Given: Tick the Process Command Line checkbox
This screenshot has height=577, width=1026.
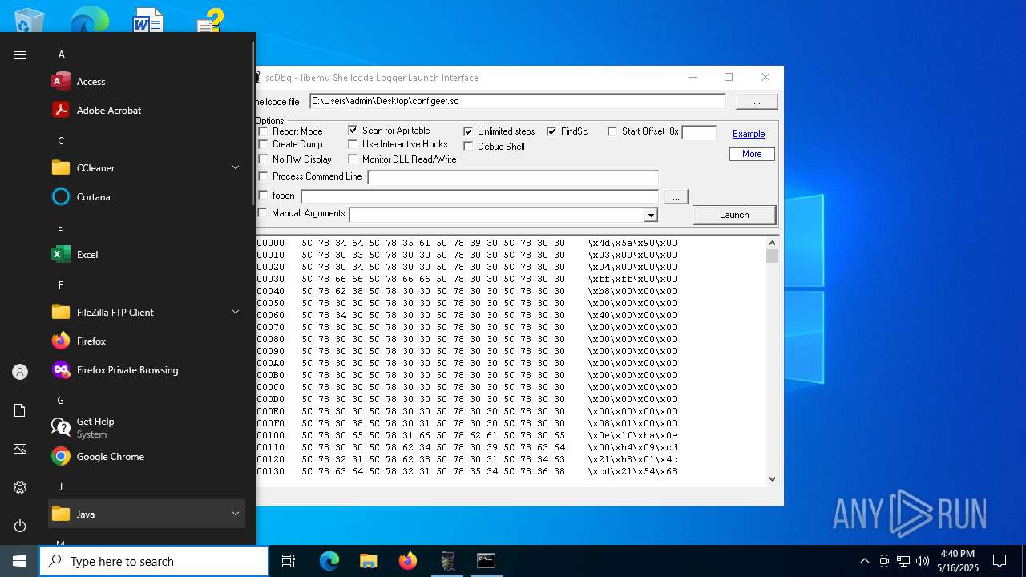Looking at the screenshot, I should coord(263,176).
